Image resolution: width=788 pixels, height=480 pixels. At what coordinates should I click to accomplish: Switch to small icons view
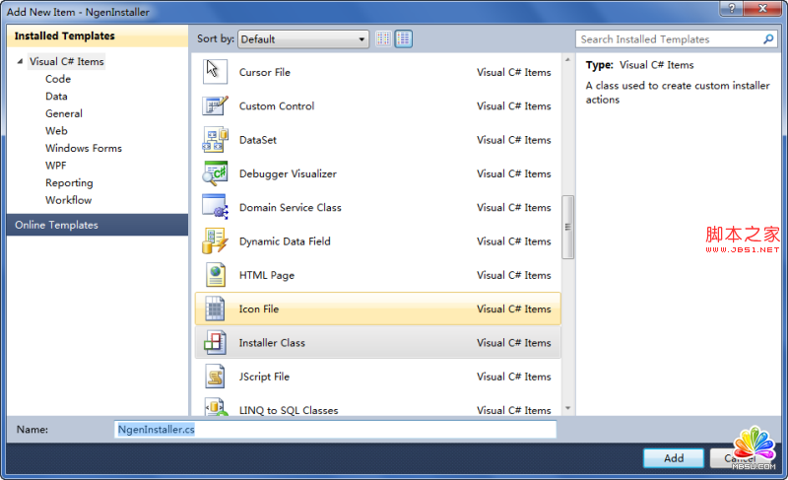point(384,39)
